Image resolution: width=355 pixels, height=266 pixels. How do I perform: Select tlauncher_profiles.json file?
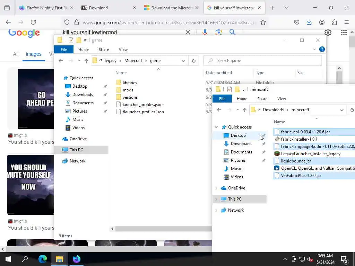[x=143, y=112]
